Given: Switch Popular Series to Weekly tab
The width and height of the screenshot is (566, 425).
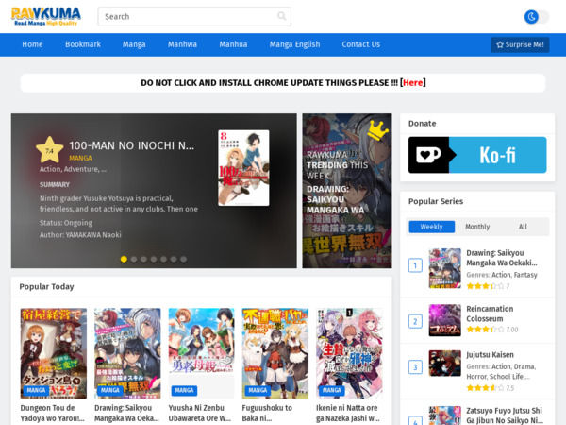Looking at the screenshot, I should 432,227.
